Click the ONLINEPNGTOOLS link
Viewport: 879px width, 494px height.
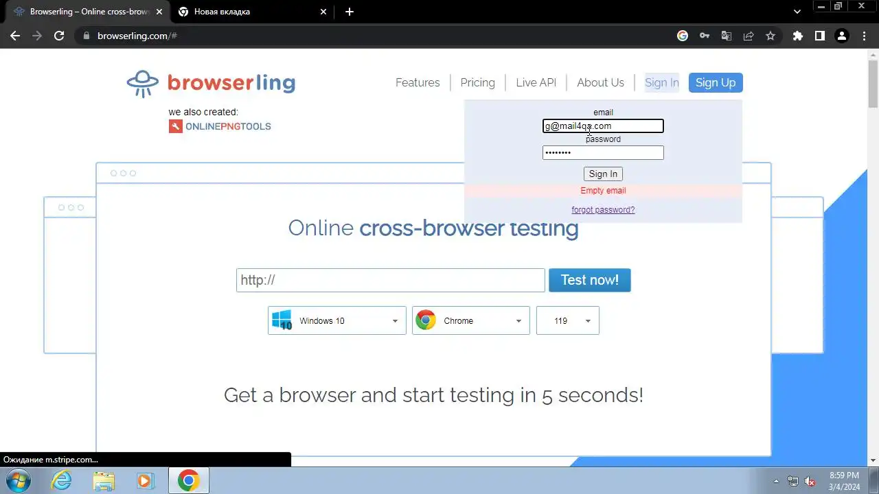228,126
